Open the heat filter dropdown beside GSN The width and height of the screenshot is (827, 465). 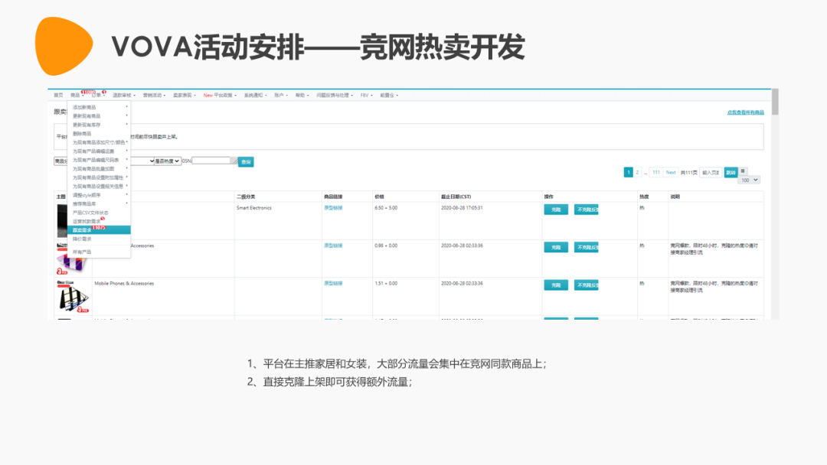click(167, 161)
